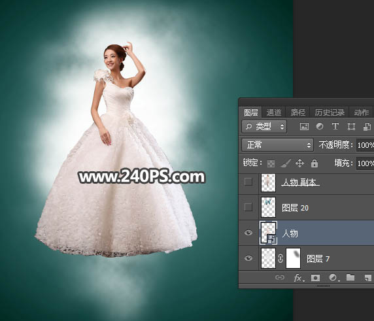Select the 图层 7 layer thumbnail
Image resolution: width=374 pixels, height=321 pixels.
coord(268,258)
